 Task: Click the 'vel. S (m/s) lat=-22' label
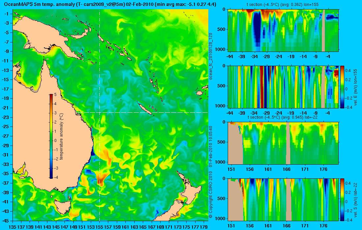pos(355,199)
